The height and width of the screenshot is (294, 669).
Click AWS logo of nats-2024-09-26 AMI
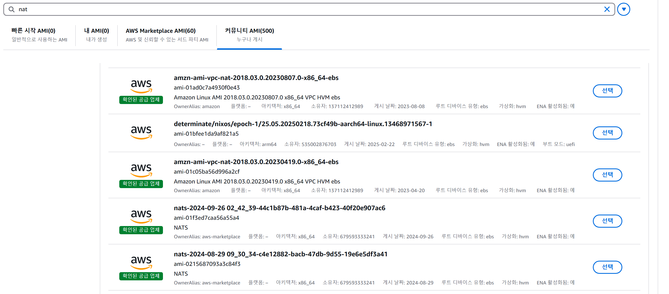click(141, 216)
